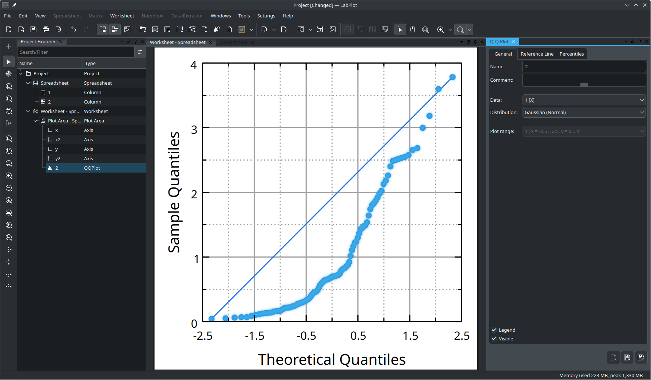Screen dimensions: 651x380
Task: Select the crosshair tool in the worksheet sidebar
Action: pyautogui.click(x=9, y=74)
